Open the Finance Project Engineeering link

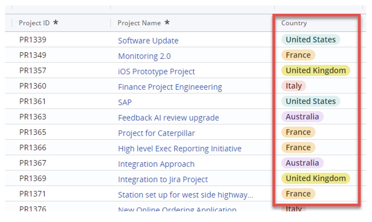point(170,87)
